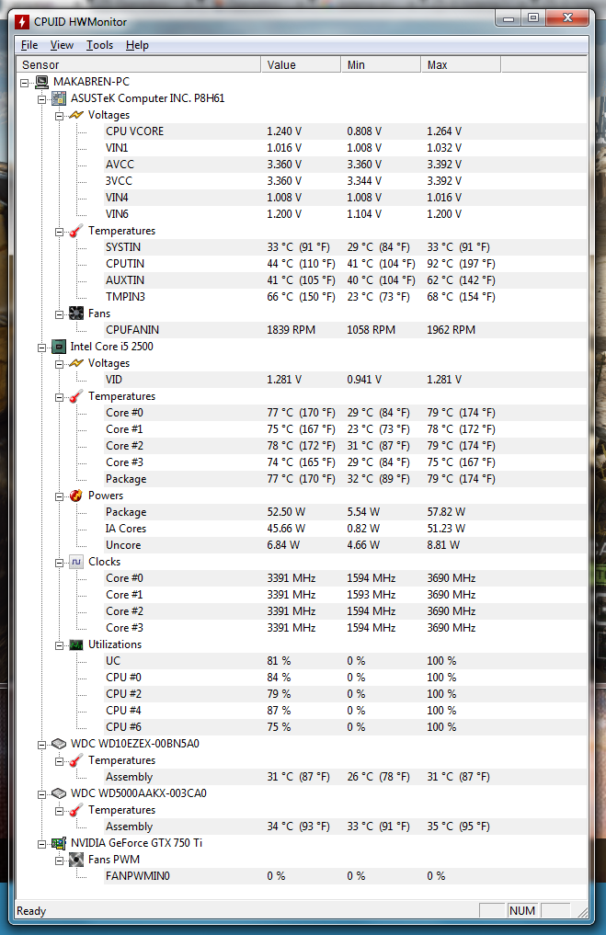This screenshot has width=606, height=935.
Task: Collapse the motherboard Fans group
Action: click(59, 314)
